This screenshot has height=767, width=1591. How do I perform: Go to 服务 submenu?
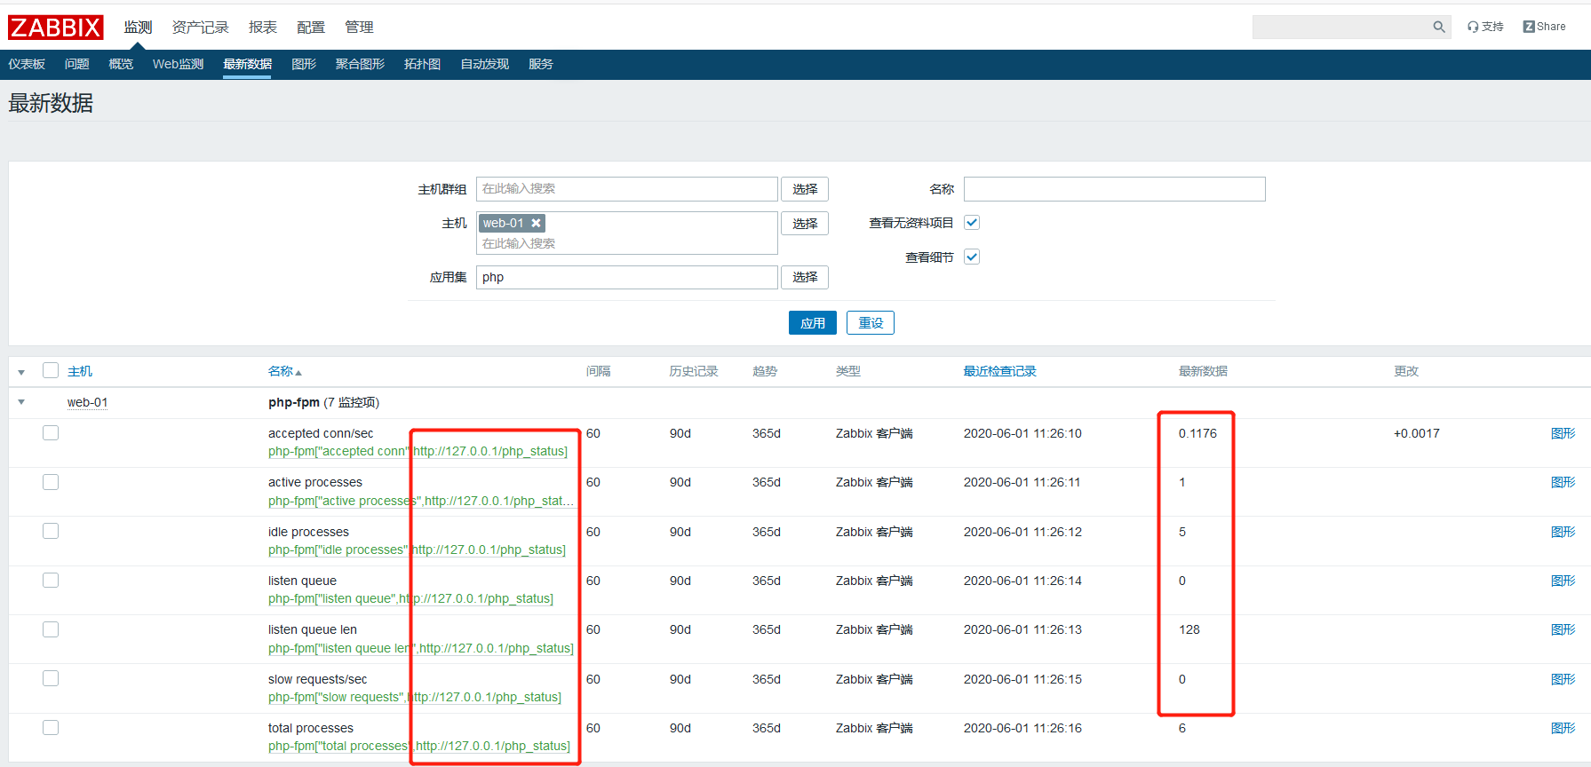coord(541,64)
